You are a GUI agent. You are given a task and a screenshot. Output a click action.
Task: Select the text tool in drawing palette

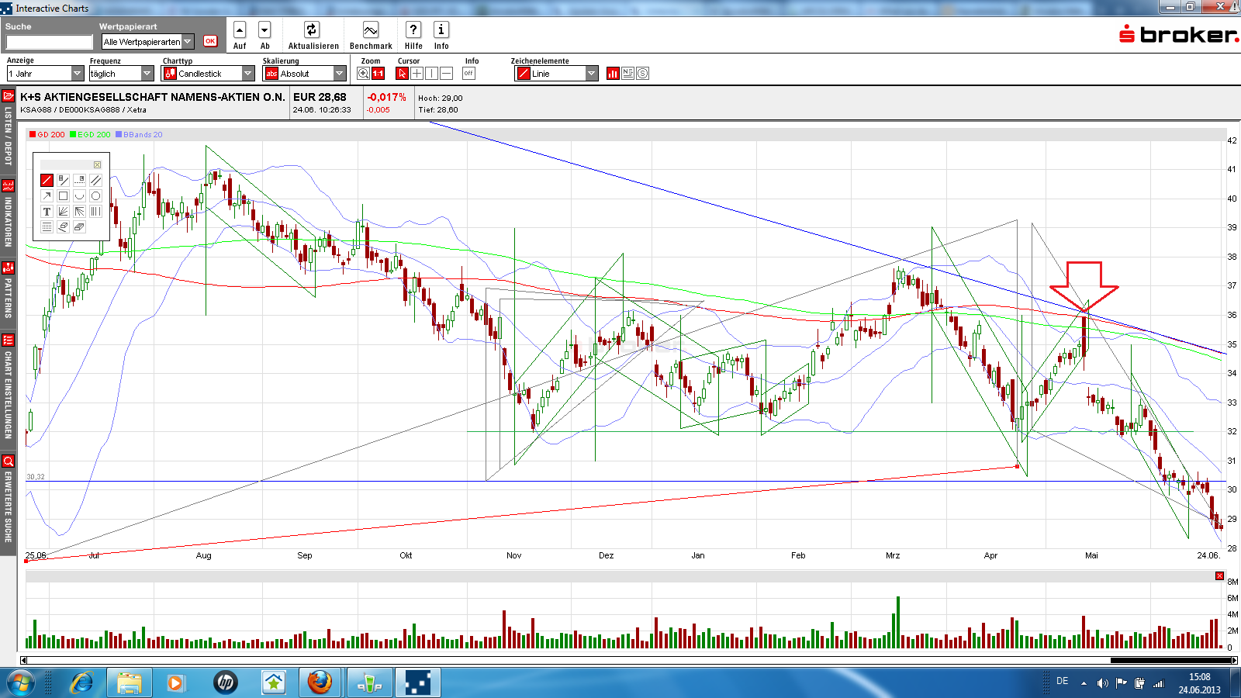click(x=47, y=212)
